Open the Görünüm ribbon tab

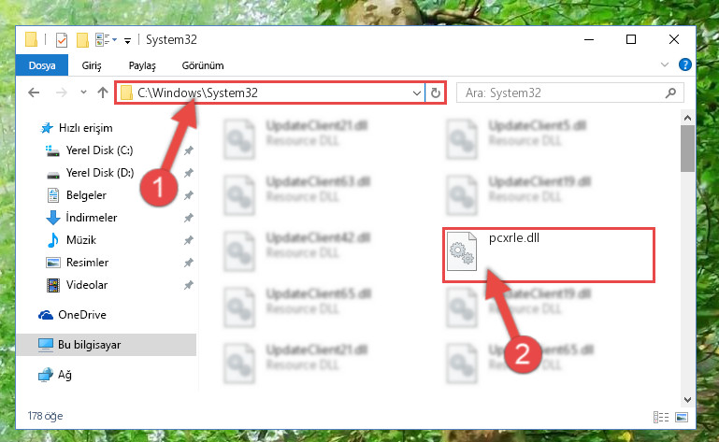point(203,65)
